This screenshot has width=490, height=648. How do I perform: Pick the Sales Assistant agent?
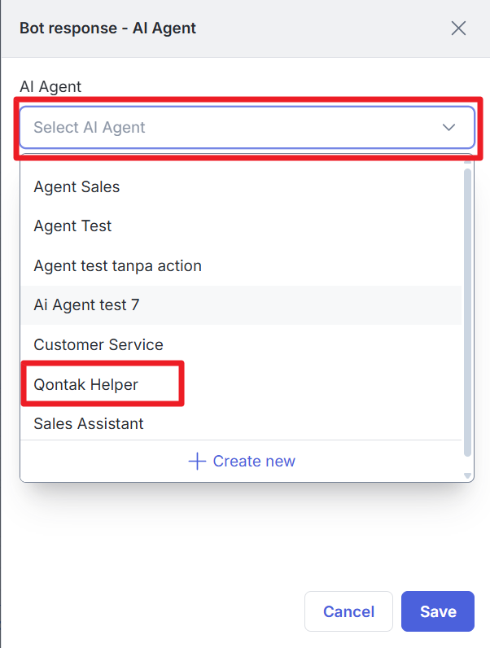[x=89, y=424]
